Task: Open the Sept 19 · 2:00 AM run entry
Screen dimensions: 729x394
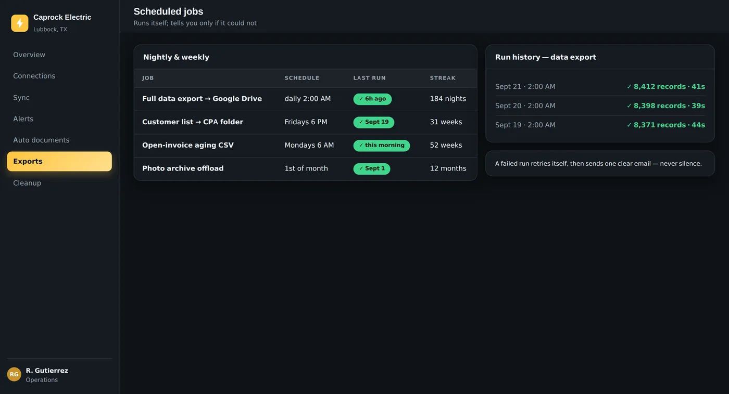Action: [x=600, y=125]
